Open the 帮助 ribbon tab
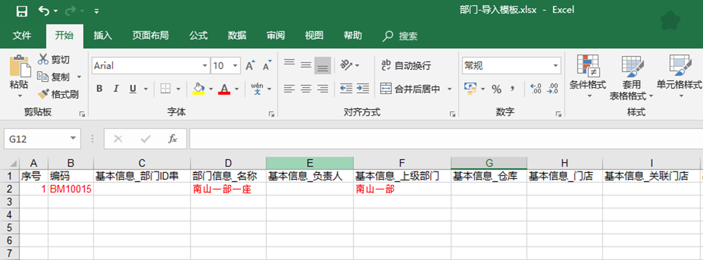This screenshot has width=703, height=260. tap(352, 36)
